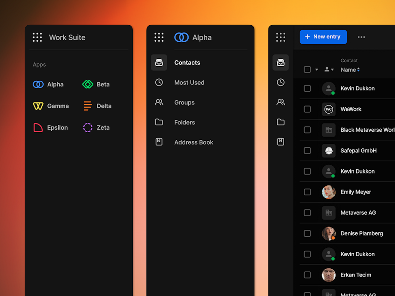Viewport: 395px width, 296px height.
Task: Sort contacts by the Name column
Action: (x=350, y=70)
